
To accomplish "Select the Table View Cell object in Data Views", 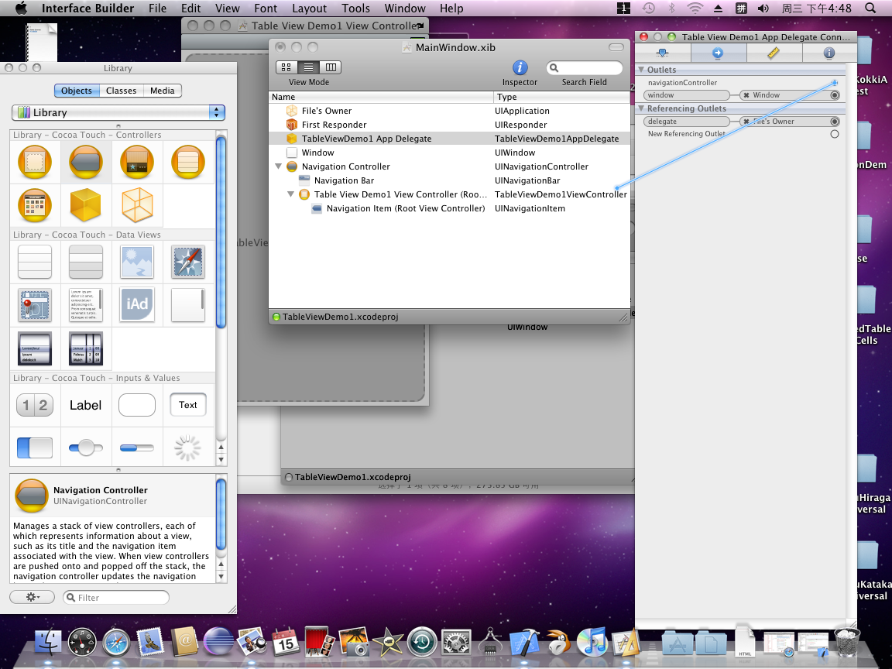I will pos(86,262).
